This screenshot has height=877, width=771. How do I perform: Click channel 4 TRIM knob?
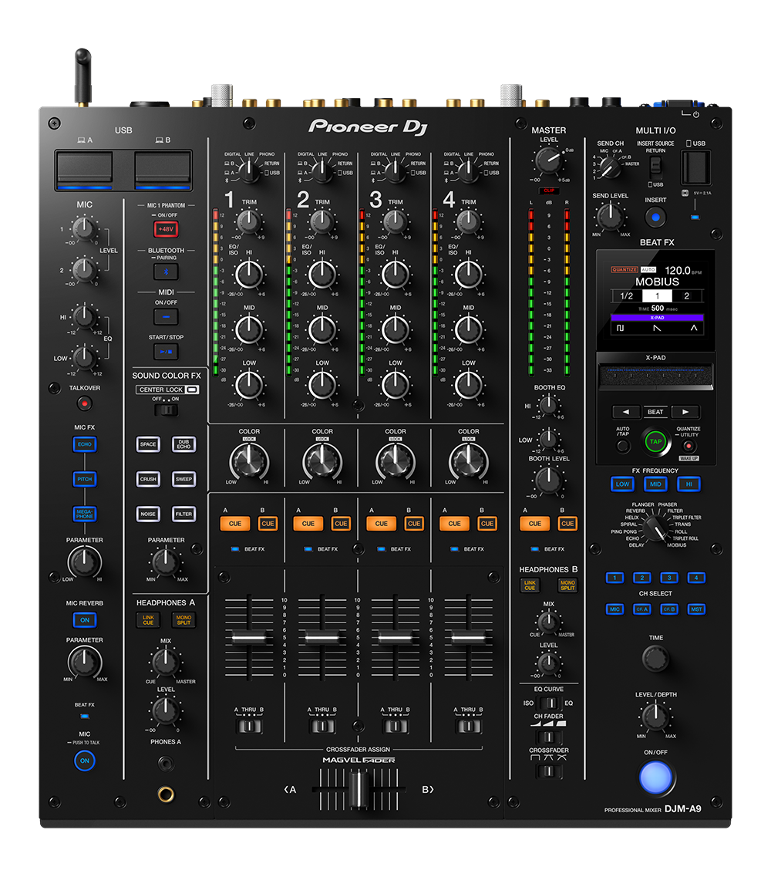click(x=469, y=223)
